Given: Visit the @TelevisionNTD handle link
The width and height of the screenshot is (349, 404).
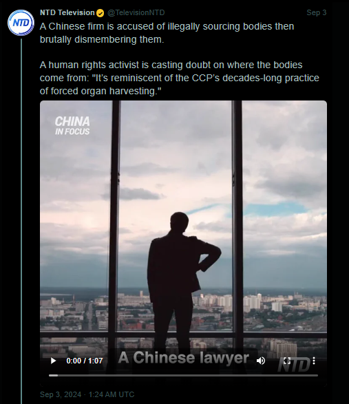Looking at the screenshot, I should click(x=136, y=12).
